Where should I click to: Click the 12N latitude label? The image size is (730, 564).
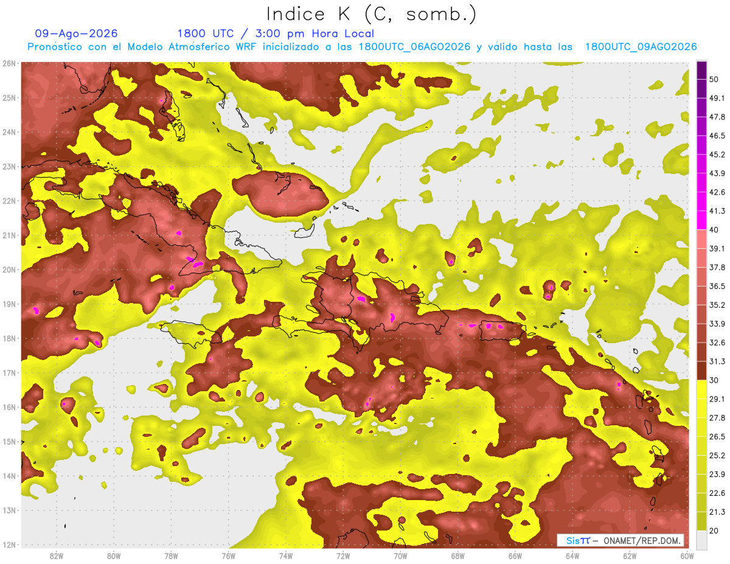[9, 545]
